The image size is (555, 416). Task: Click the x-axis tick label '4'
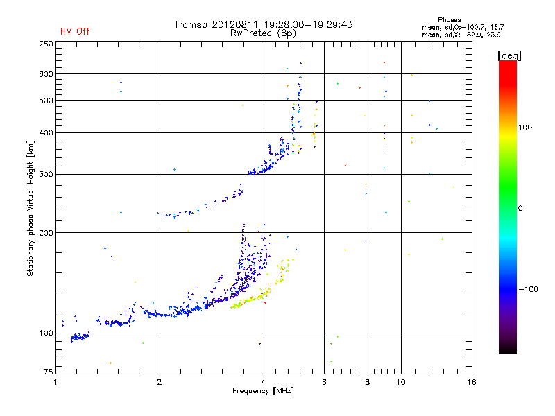[x=264, y=382]
